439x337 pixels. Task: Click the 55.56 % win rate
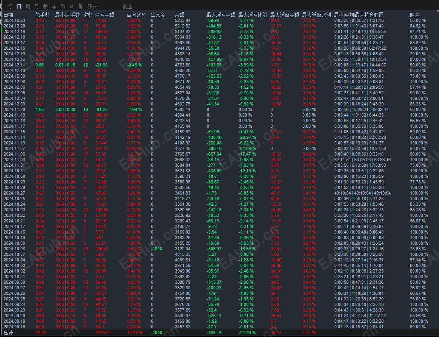(418, 316)
